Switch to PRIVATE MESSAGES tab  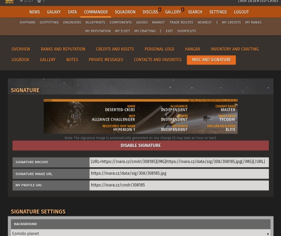coord(106,59)
